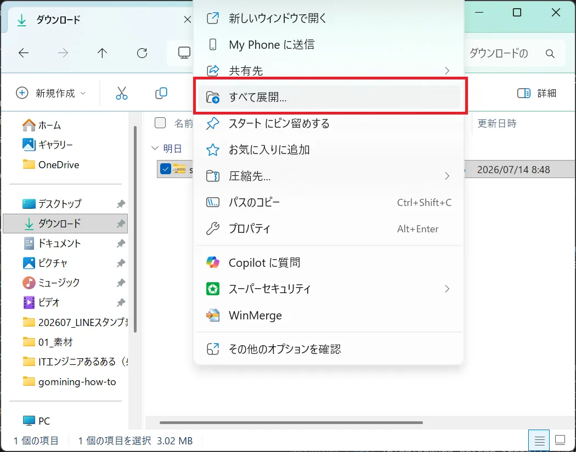Toggle the select-all checkbox beside 名前
The image size is (576, 452).
click(x=160, y=123)
